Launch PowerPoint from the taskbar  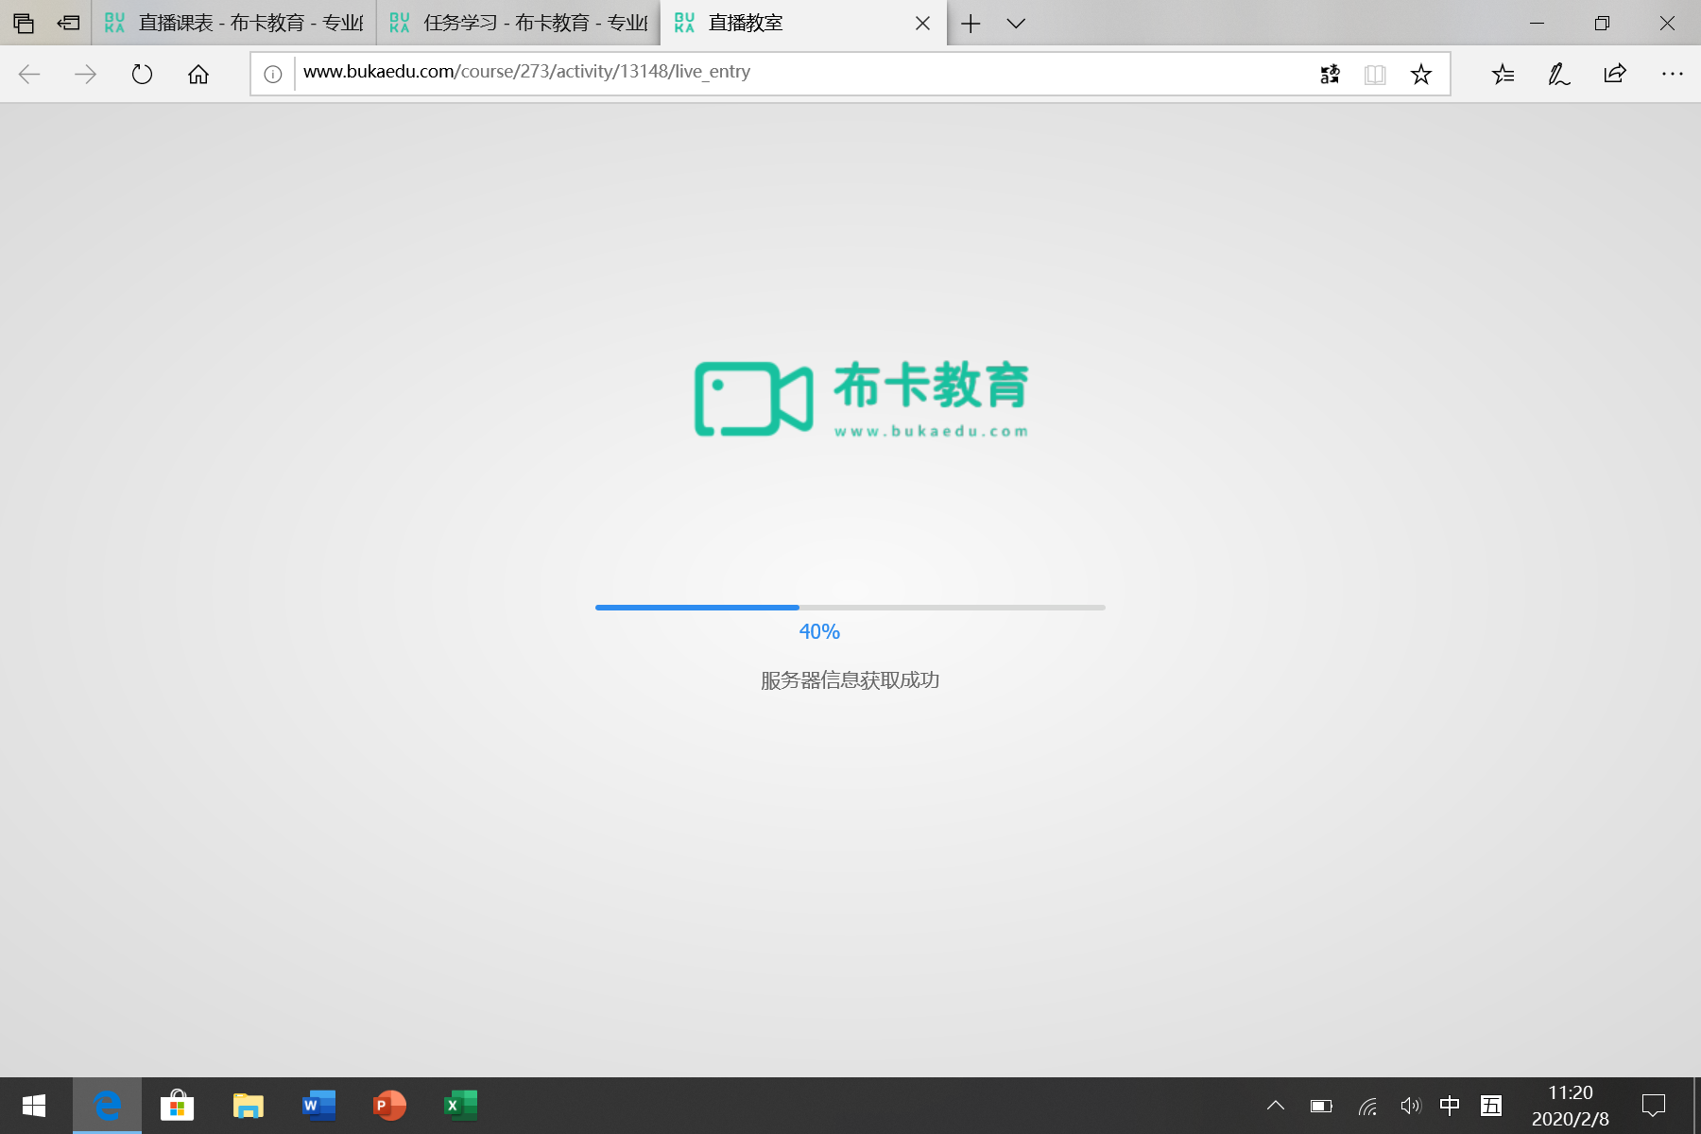[x=389, y=1106]
